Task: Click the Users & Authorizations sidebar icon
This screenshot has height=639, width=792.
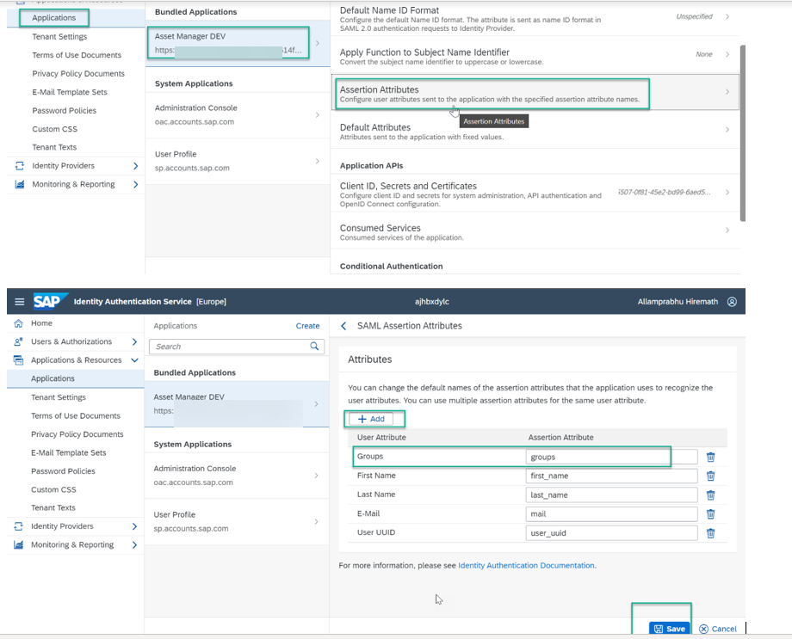Action: click(18, 341)
